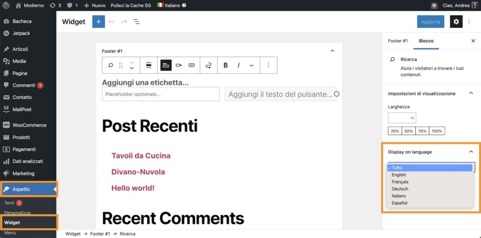This screenshot has height=238, width=481.
Task: Click the notifications icon near Ciao, Andrea
Action: tap(434, 6)
